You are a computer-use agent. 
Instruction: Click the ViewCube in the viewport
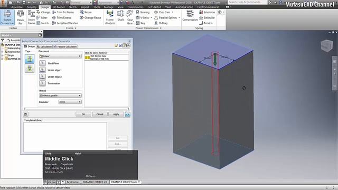pyautogui.click(x=327, y=45)
